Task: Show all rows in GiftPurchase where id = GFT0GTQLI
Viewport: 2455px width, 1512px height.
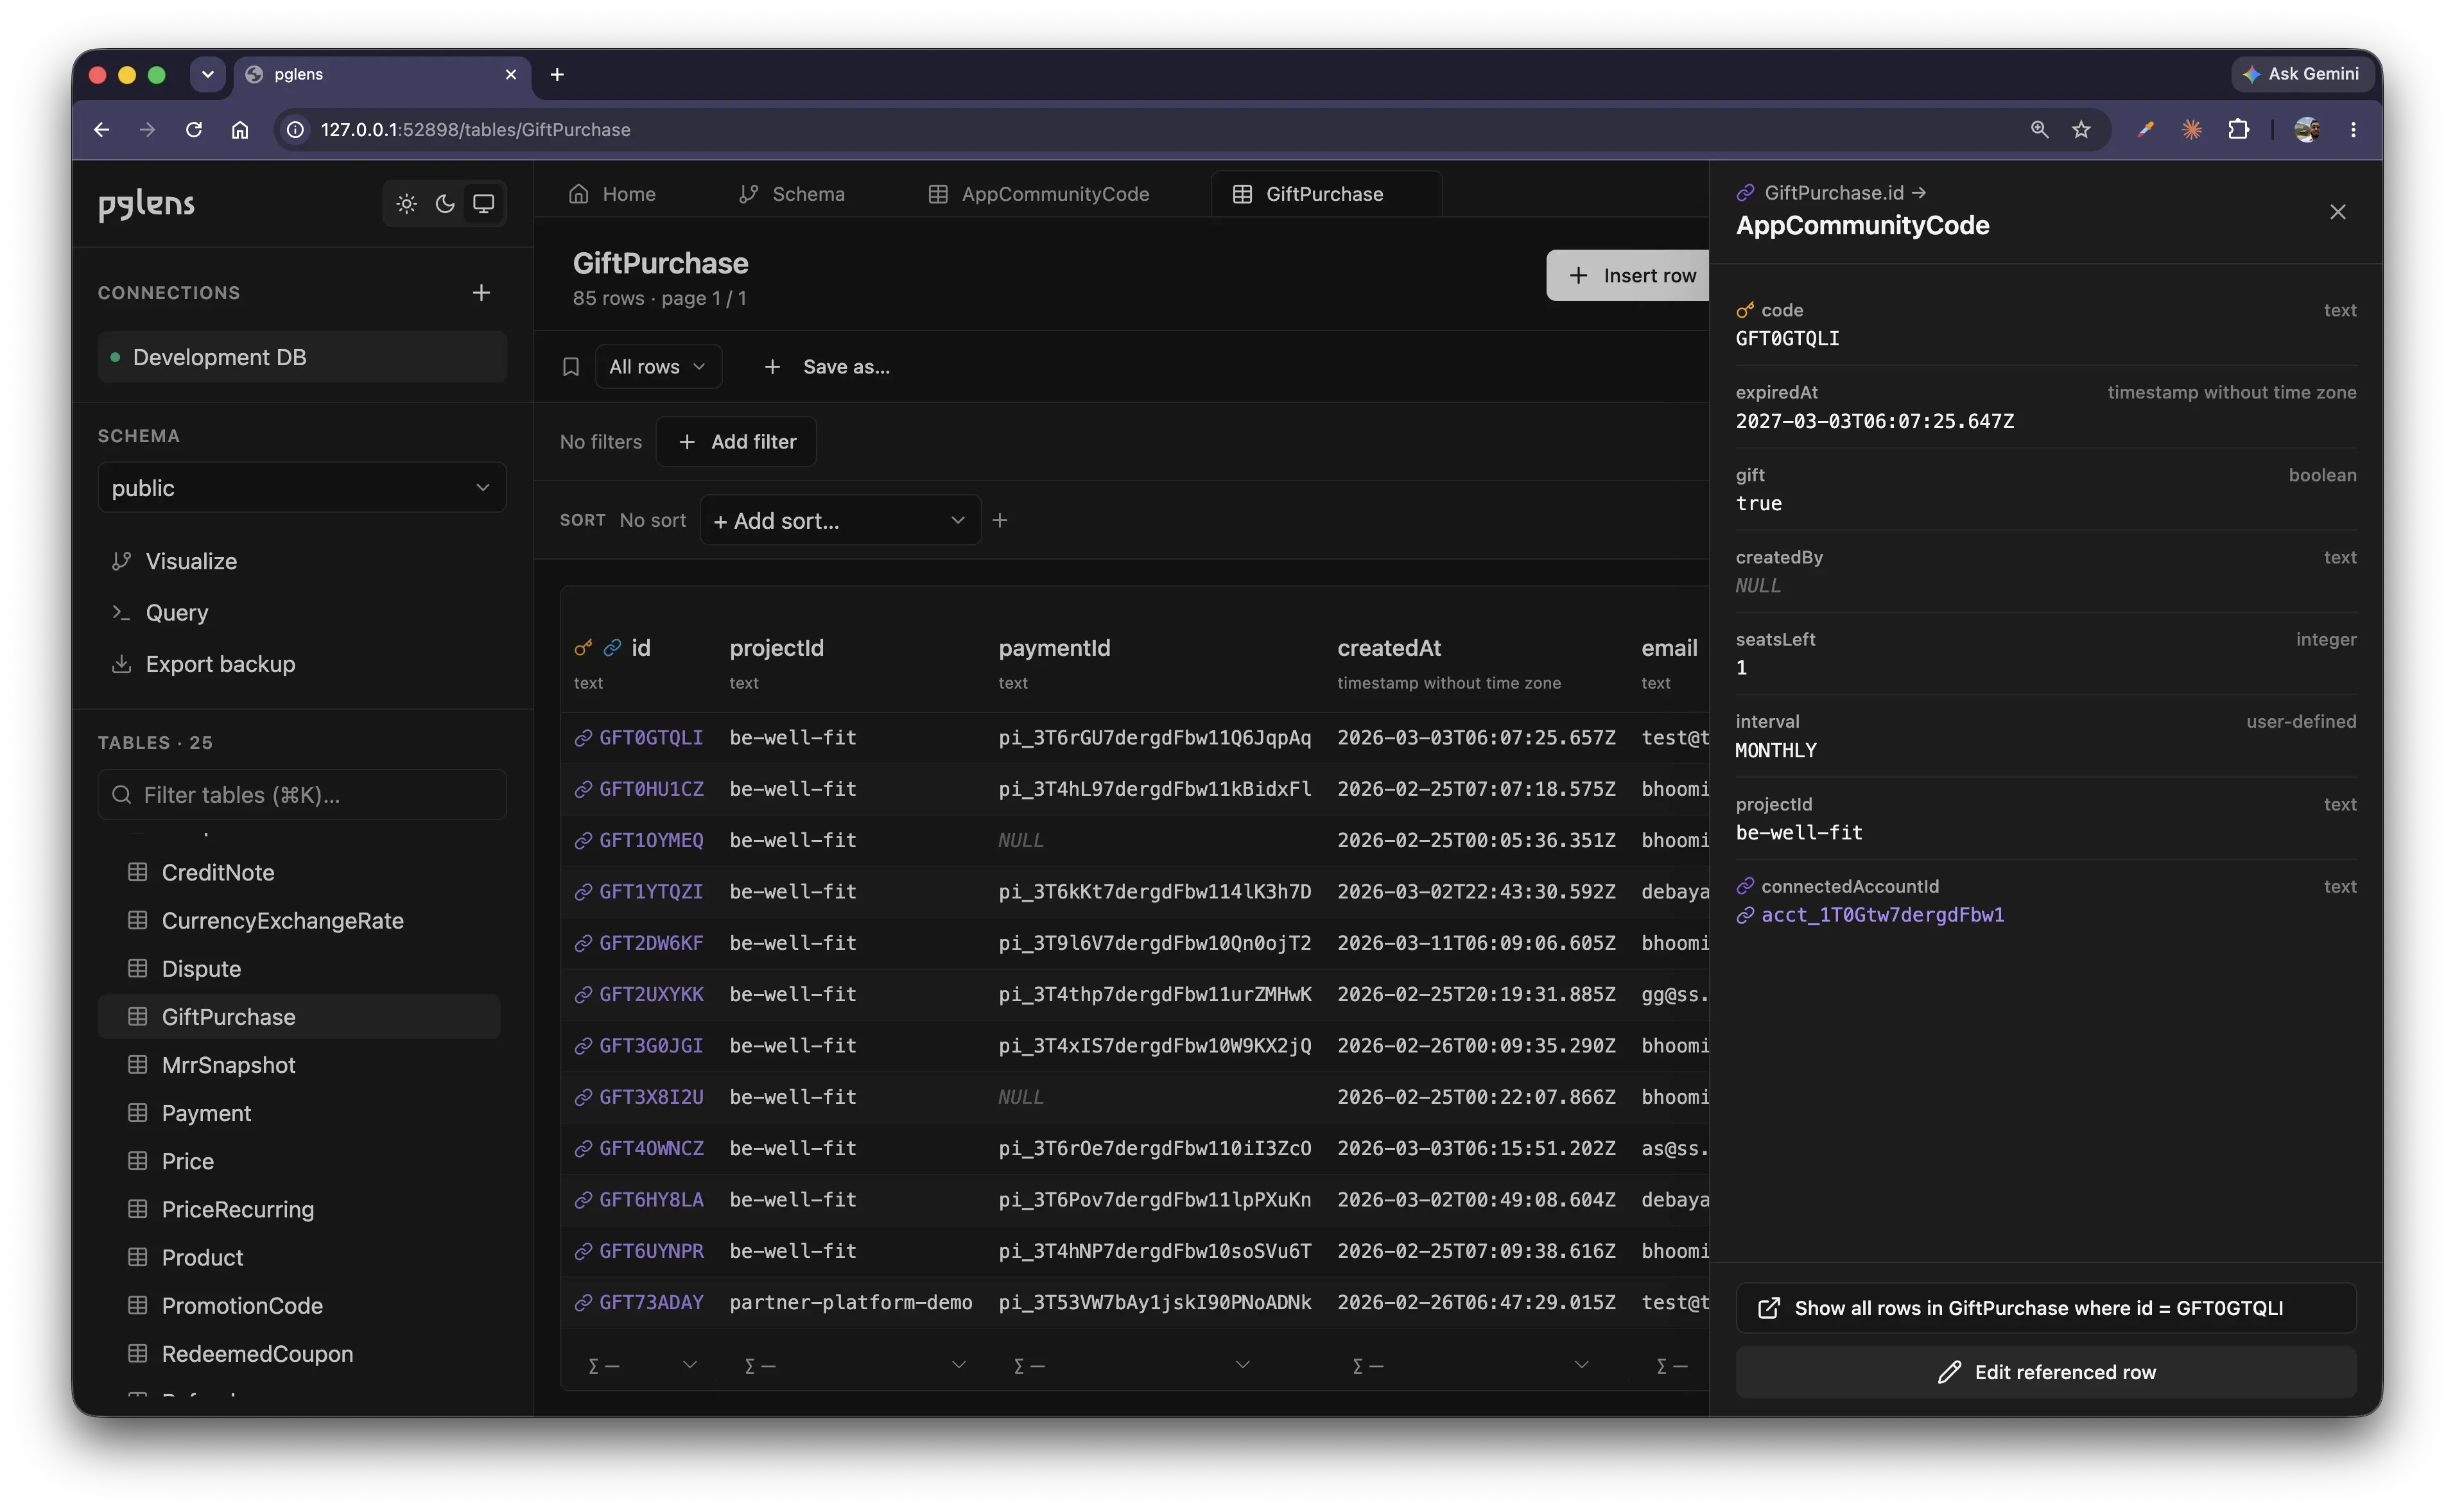Action: [x=2046, y=1308]
